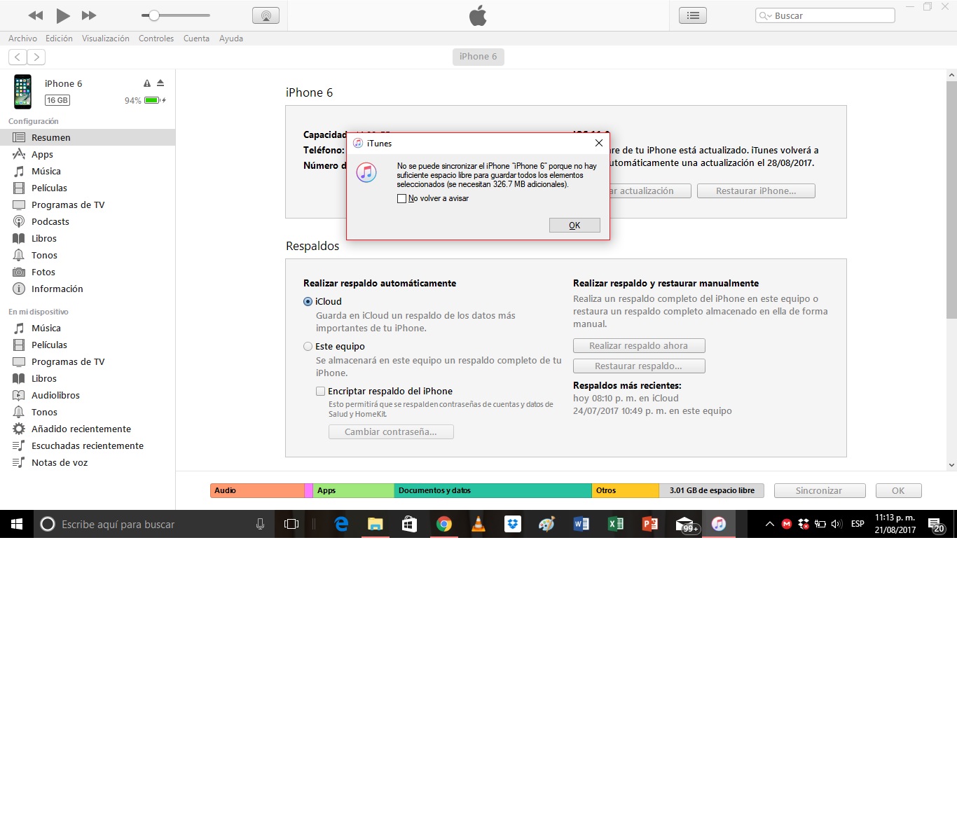The height and width of the screenshot is (823, 957).
Task: Tick the No volver a avisar checkbox
Action: [401, 198]
